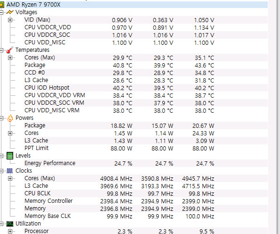280x234 pixels.
Task: Expand the Processor utilization row
Action: [10, 232]
